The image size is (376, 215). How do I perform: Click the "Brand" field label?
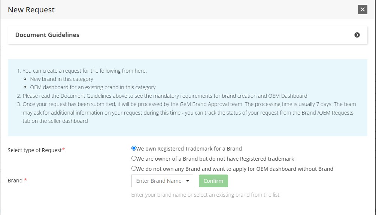click(15, 181)
